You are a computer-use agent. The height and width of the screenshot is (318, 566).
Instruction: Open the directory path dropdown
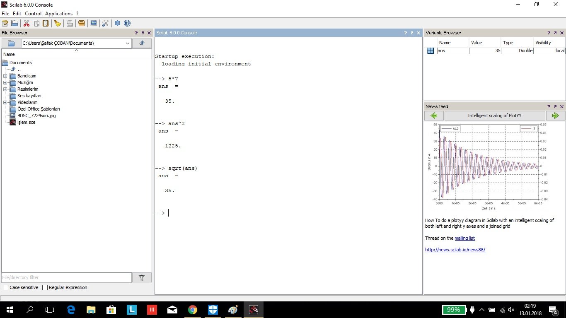[127, 43]
